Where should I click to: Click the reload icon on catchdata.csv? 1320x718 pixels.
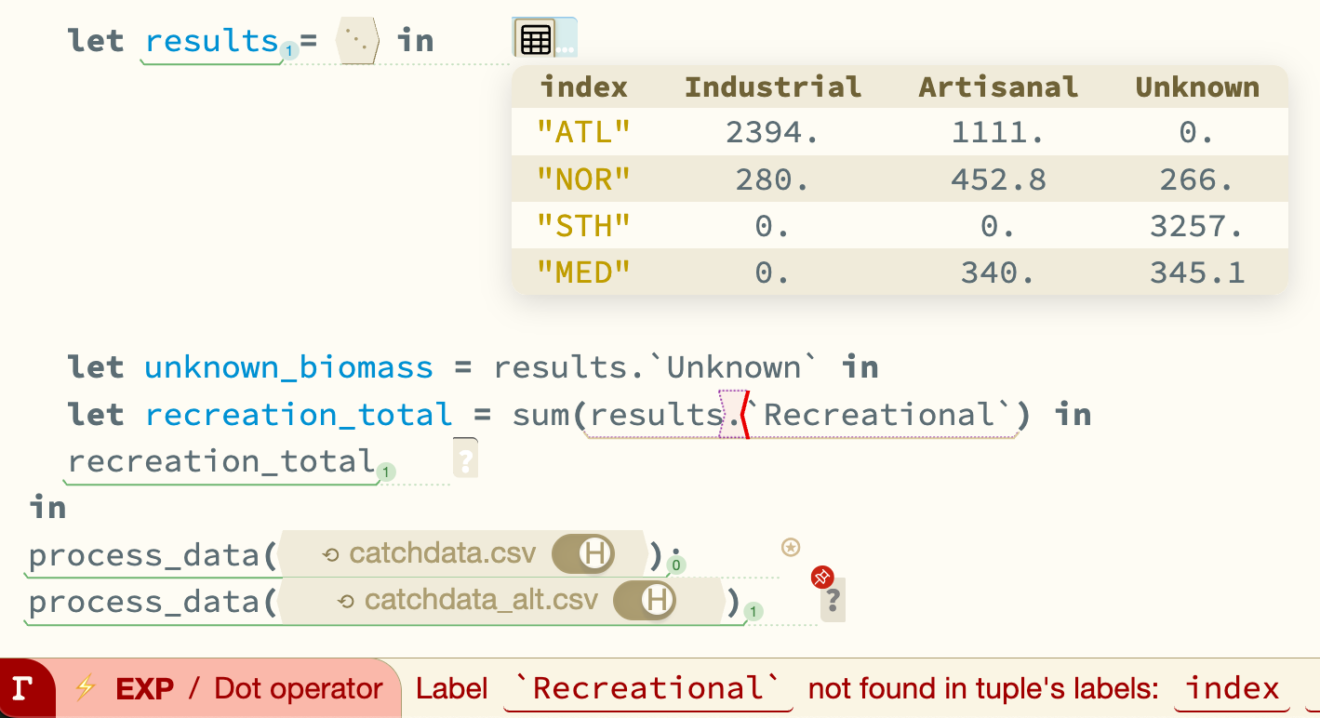point(330,555)
